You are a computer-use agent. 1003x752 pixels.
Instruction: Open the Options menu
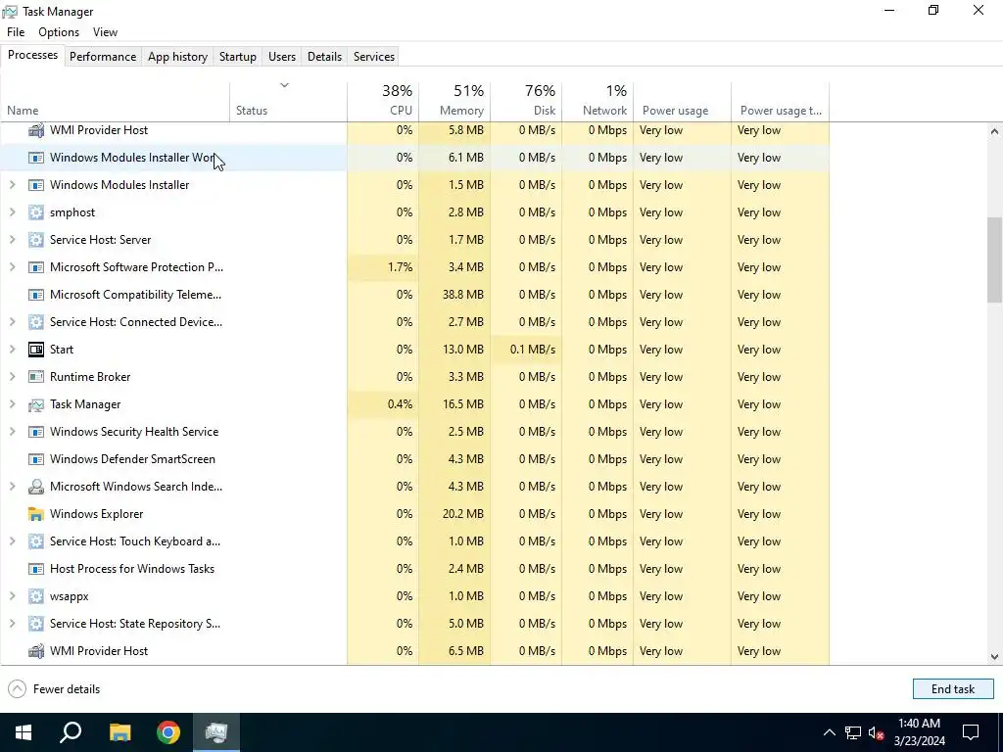(58, 32)
